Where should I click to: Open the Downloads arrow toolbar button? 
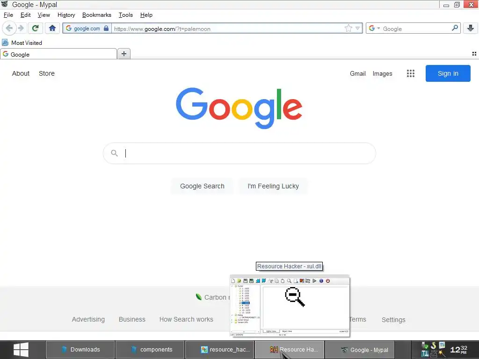click(470, 28)
